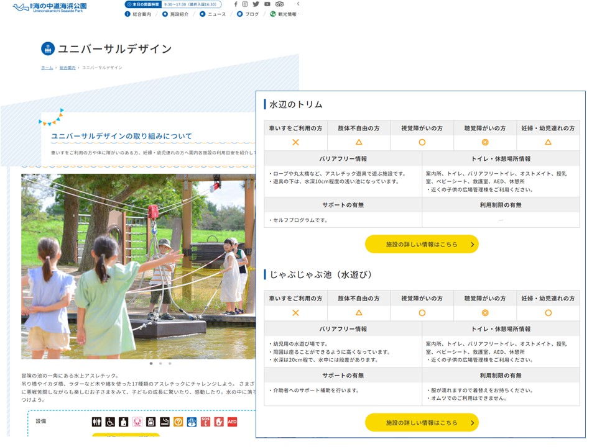The image size is (597, 447).
Task: Open the park's Twitter bird icon
Action: 256,4
